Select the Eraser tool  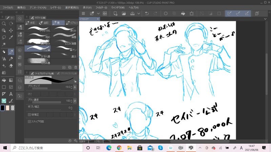[x=11, y=66]
